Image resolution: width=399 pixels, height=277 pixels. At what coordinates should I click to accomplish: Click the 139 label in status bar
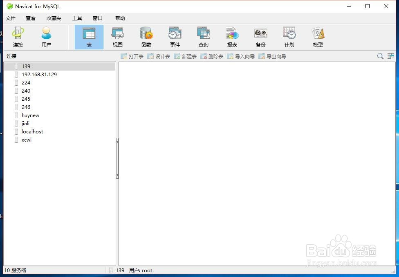(120, 270)
